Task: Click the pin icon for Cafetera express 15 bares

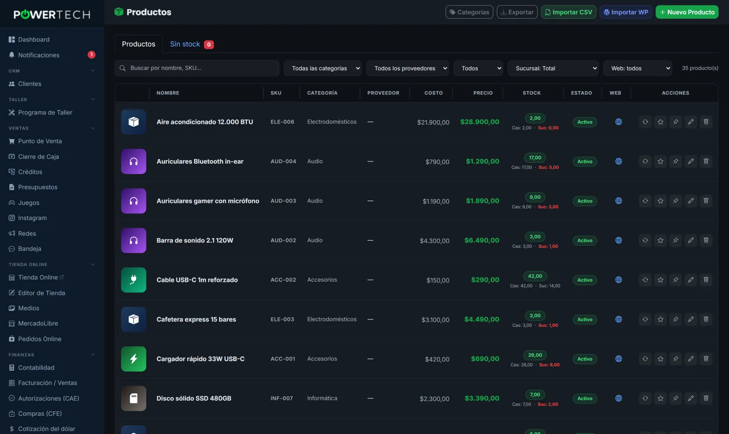Action: (676, 320)
